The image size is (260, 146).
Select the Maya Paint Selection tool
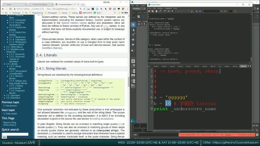click(x=133, y=34)
